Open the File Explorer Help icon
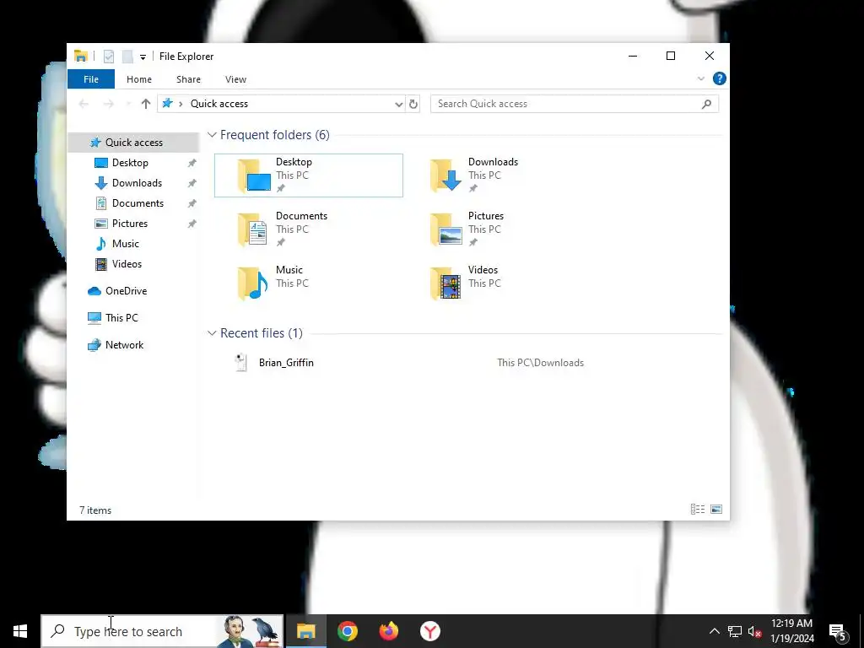Viewport: 864px width, 648px height. (719, 78)
